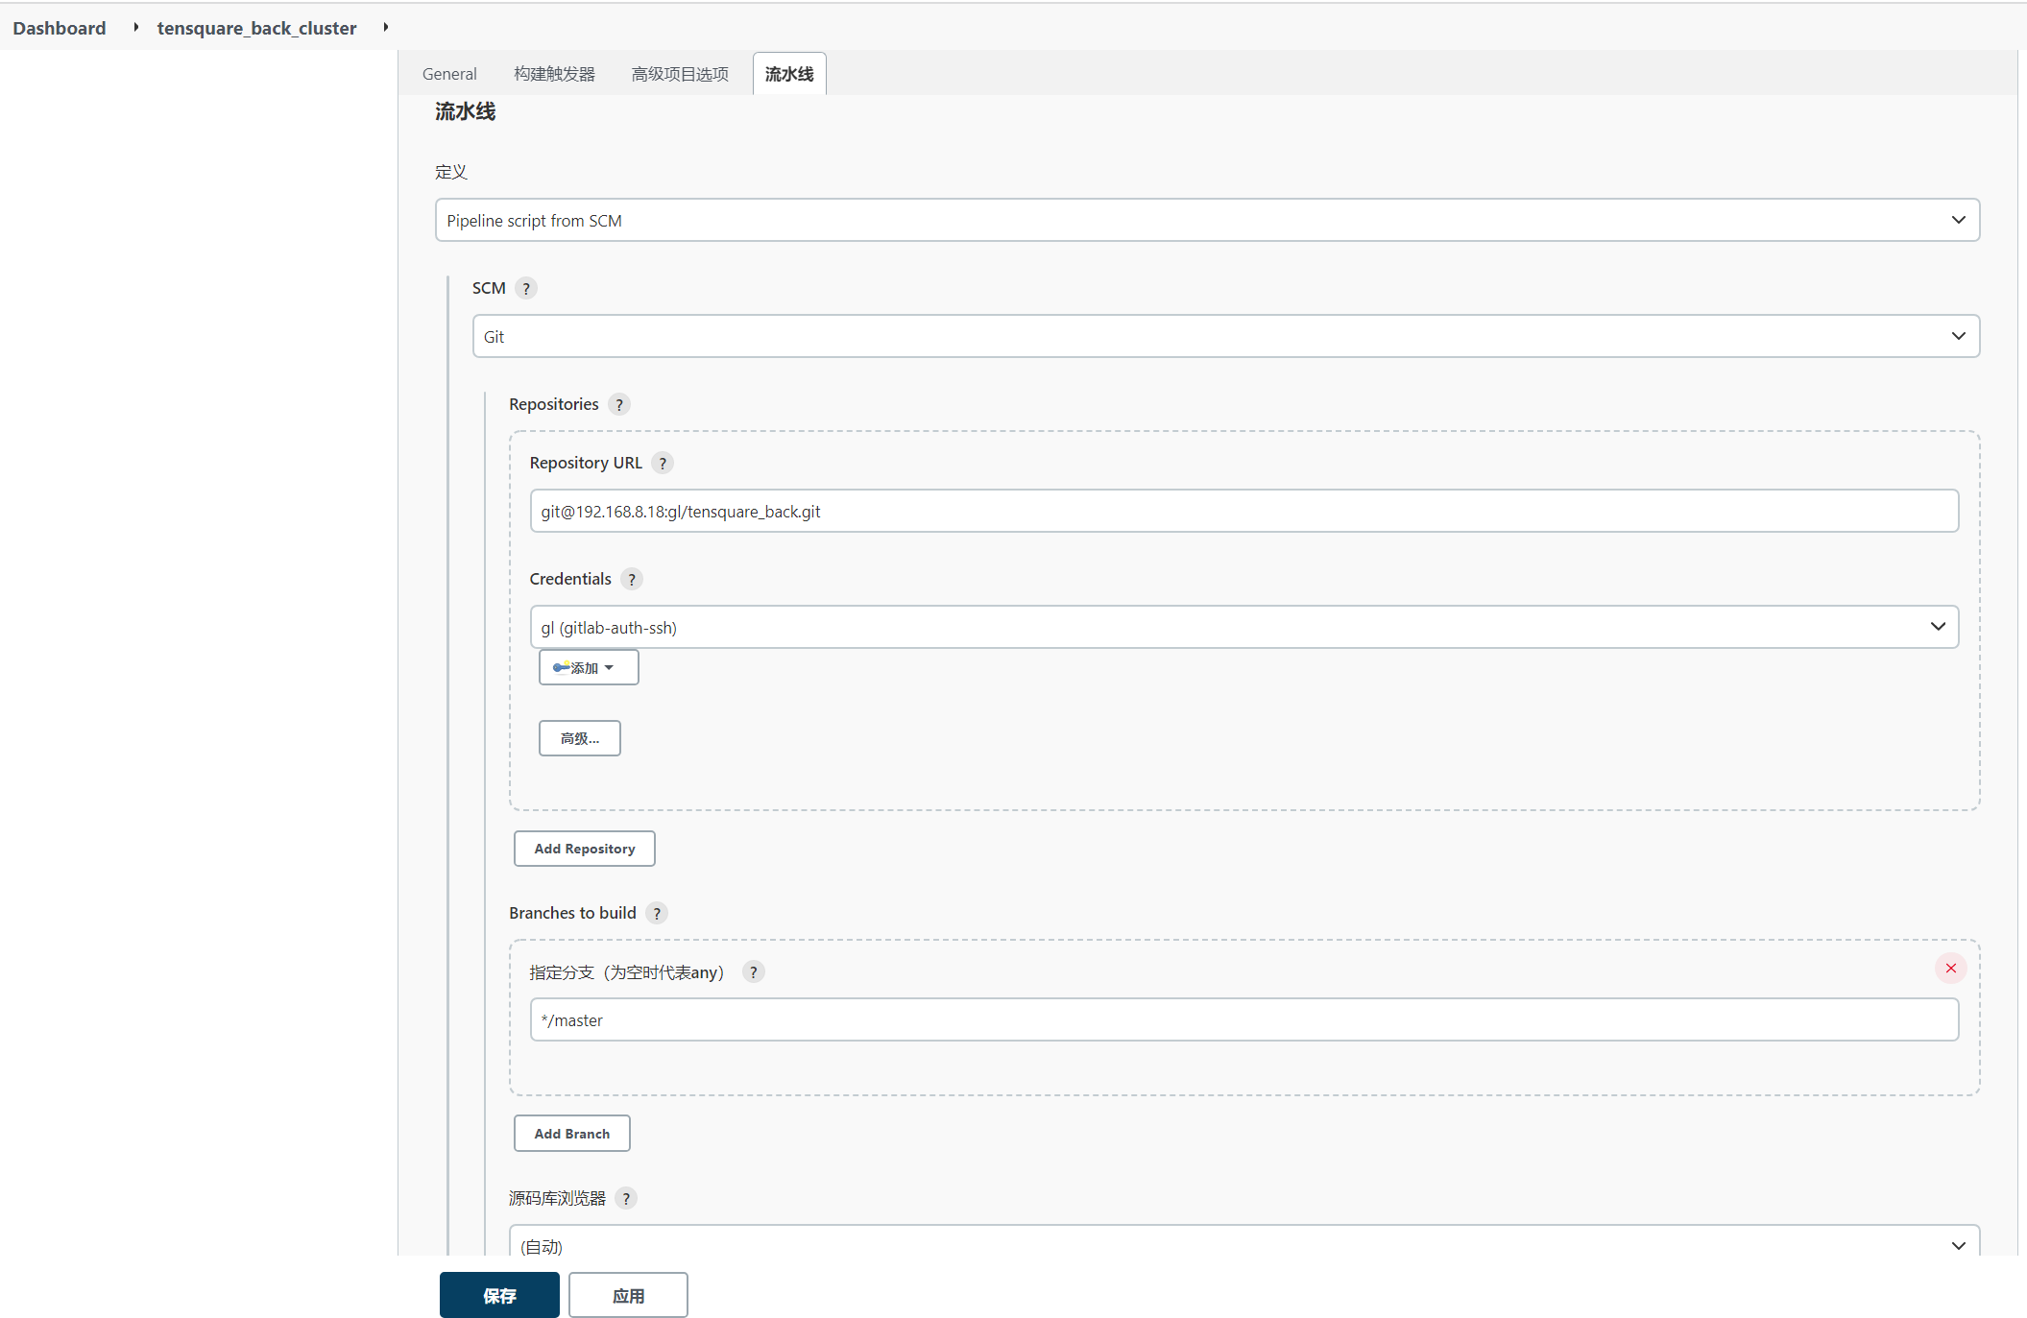Open the 源码库浏览器 (自动) dropdown

1243,1240
